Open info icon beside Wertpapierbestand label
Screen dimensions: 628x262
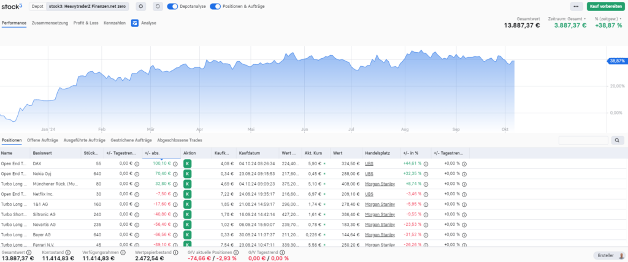(174, 252)
